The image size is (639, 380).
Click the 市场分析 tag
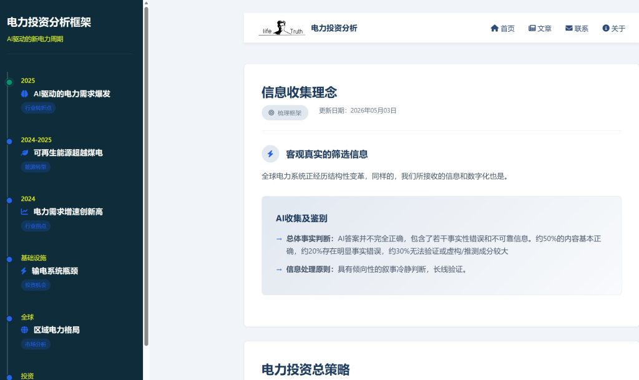point(36,344)
